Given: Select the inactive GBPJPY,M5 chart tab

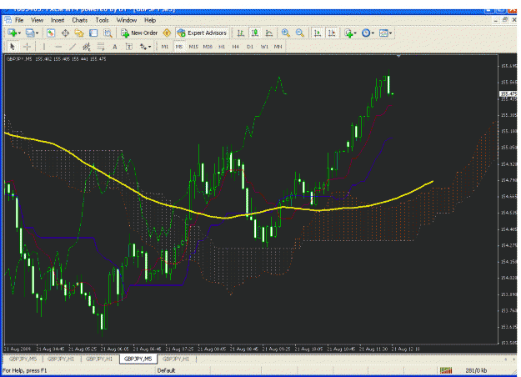Looking at the screenshot, I should point(23,359).
